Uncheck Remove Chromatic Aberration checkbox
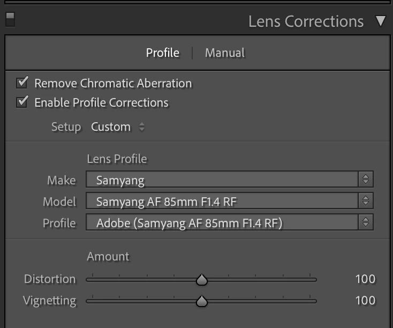Image resolution: width=393 pixels, height=328 pixels. click(x=22, y=83)
